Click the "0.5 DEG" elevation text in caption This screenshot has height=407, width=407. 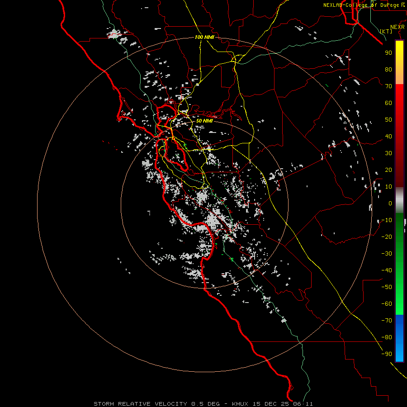[x=206, y=404]
